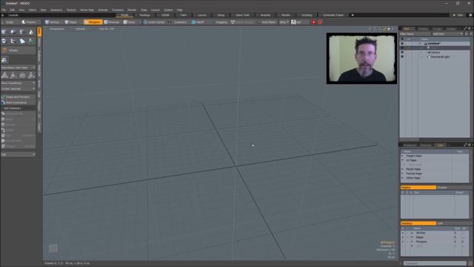Open the Geometry menu
The image size is (474, 267).
click(x=56, y=10)
